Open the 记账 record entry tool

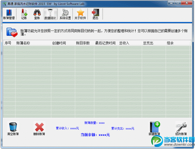click(24, 14)
